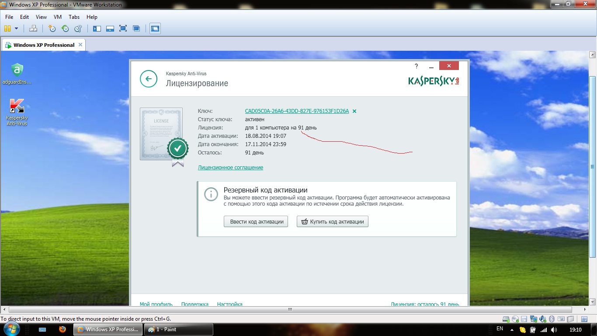Screen dimensions: 597x336
Task: Click the Kaspersky Lab logo
Action: [x=434, y=81]
